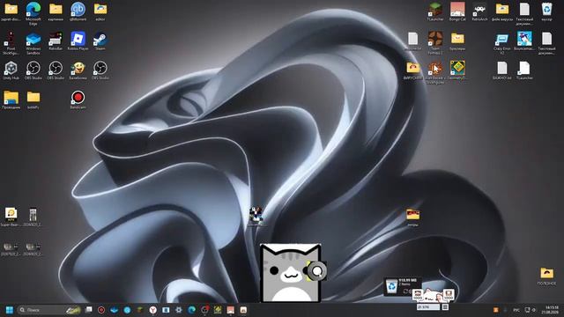Open Task View on the taskbar
The height and width of the screenshot is (317, 564).
coord(88,309)
